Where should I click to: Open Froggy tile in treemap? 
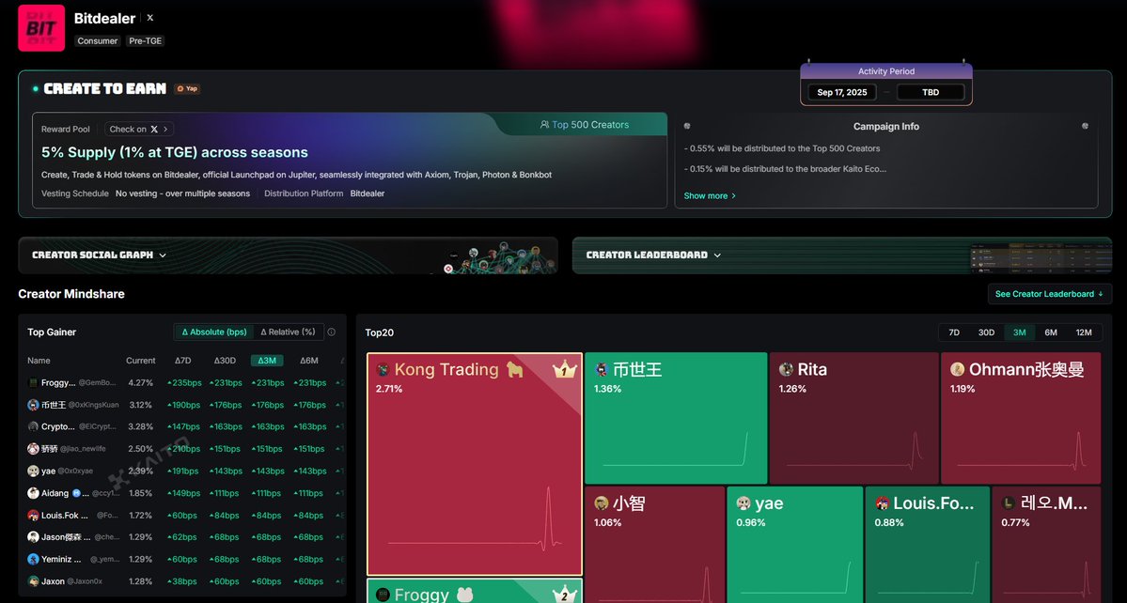coord(475,591)
